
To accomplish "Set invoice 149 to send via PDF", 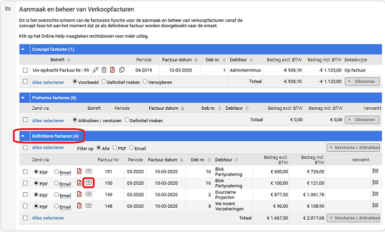I will (36, 195).
